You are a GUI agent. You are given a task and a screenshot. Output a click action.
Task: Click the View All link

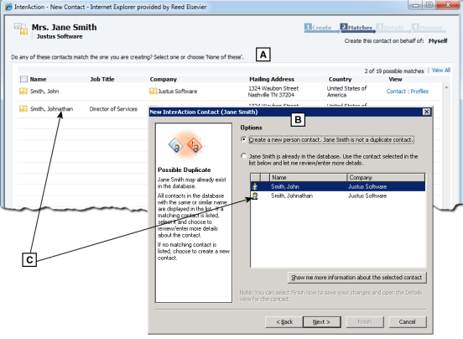pos(441,70)
